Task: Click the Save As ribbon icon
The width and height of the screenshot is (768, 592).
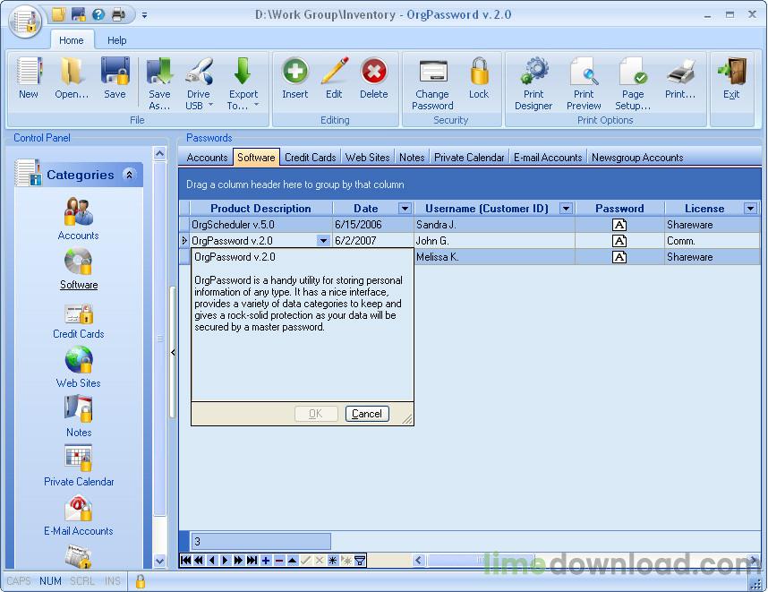Action: (x=159, y=83)
